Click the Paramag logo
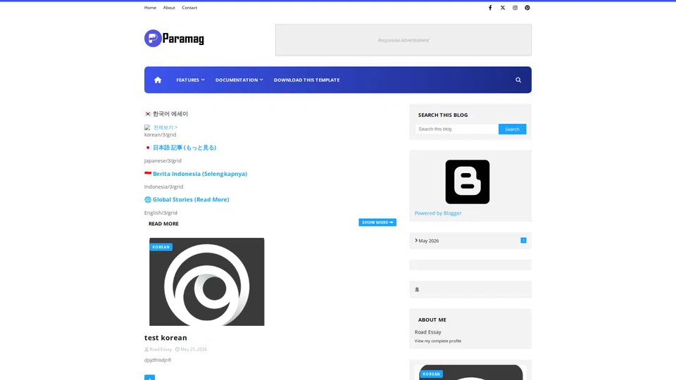This screenshot has height=380, width=676. click(x=174, y=38)
